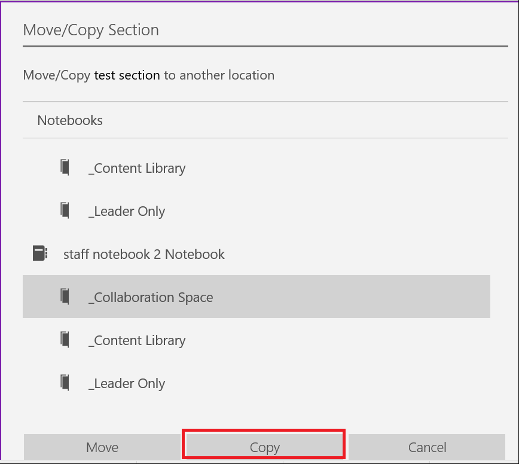The image size is (519, 464).
Task: Click the section icon beside the upper _Content Library
Action: pyautogui.click(x=65, y=167)
